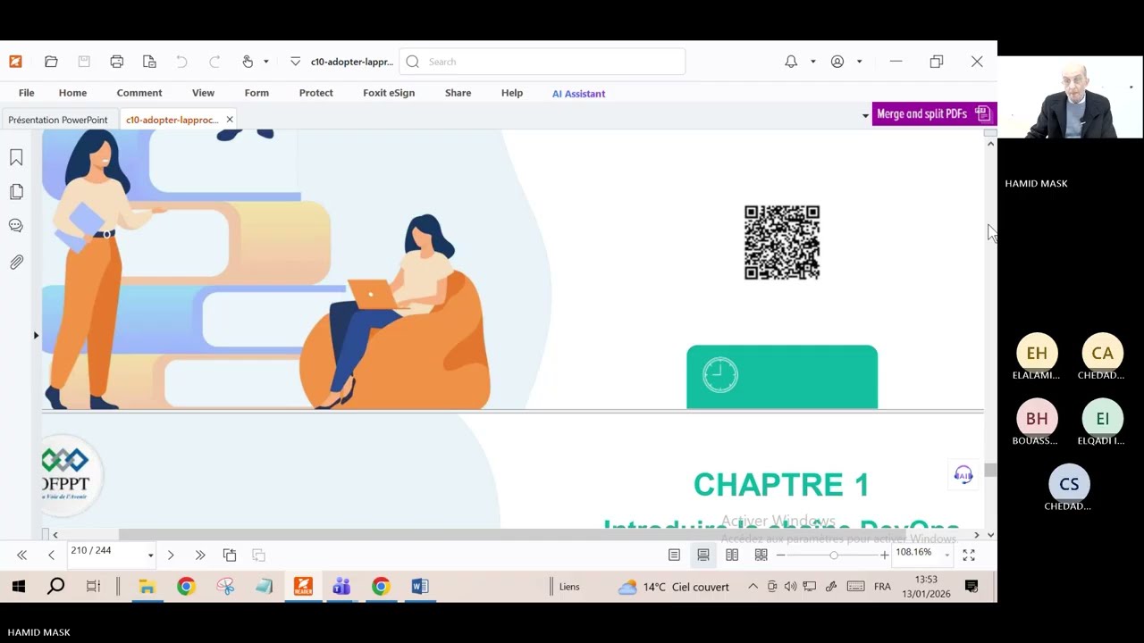Click the Save disk icon
Image resolution: width=1144 pixels, height=643 pixels.
[84, 62]
